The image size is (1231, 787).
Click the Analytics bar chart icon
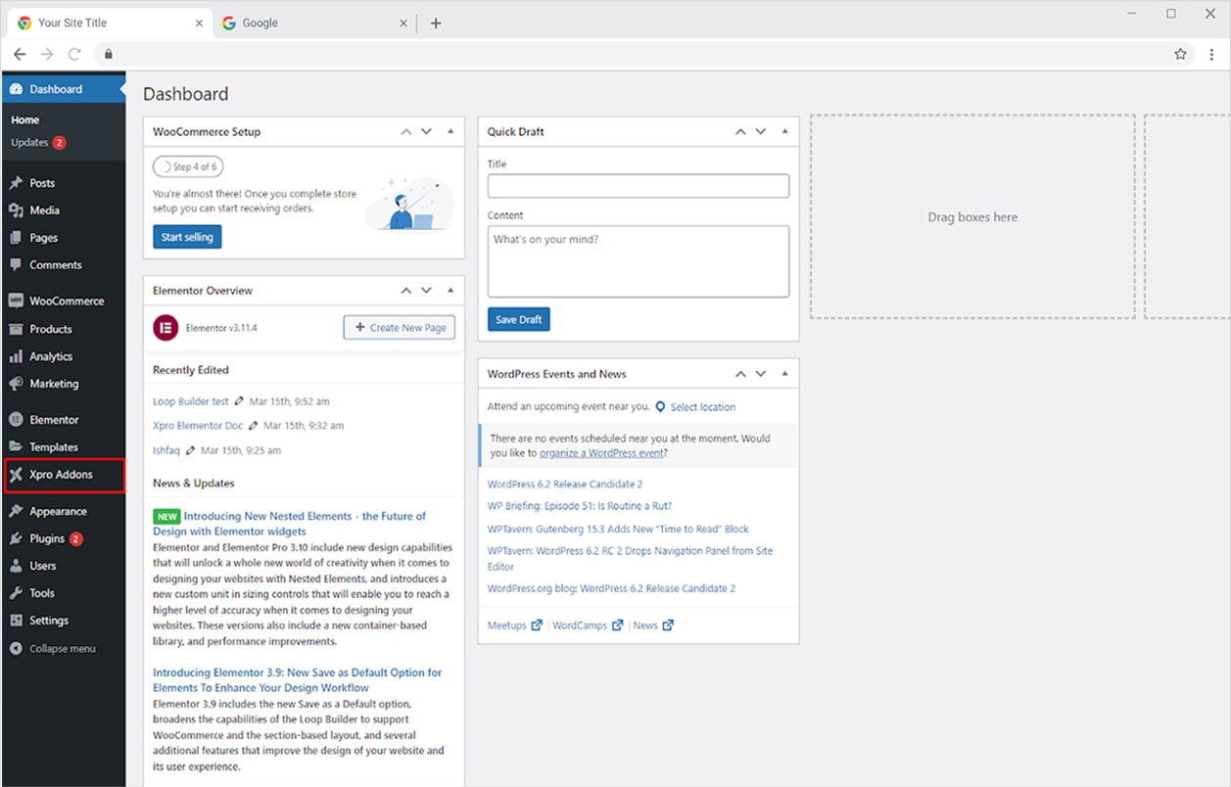click(x=16, y=357)
